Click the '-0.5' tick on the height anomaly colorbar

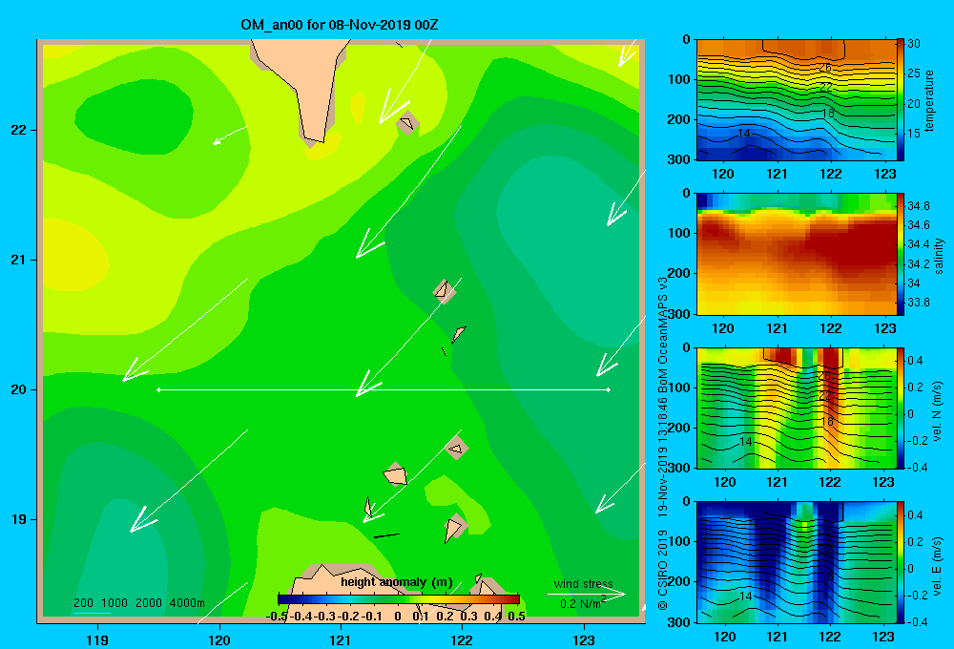pyautogui.click(x=277, y=617)
